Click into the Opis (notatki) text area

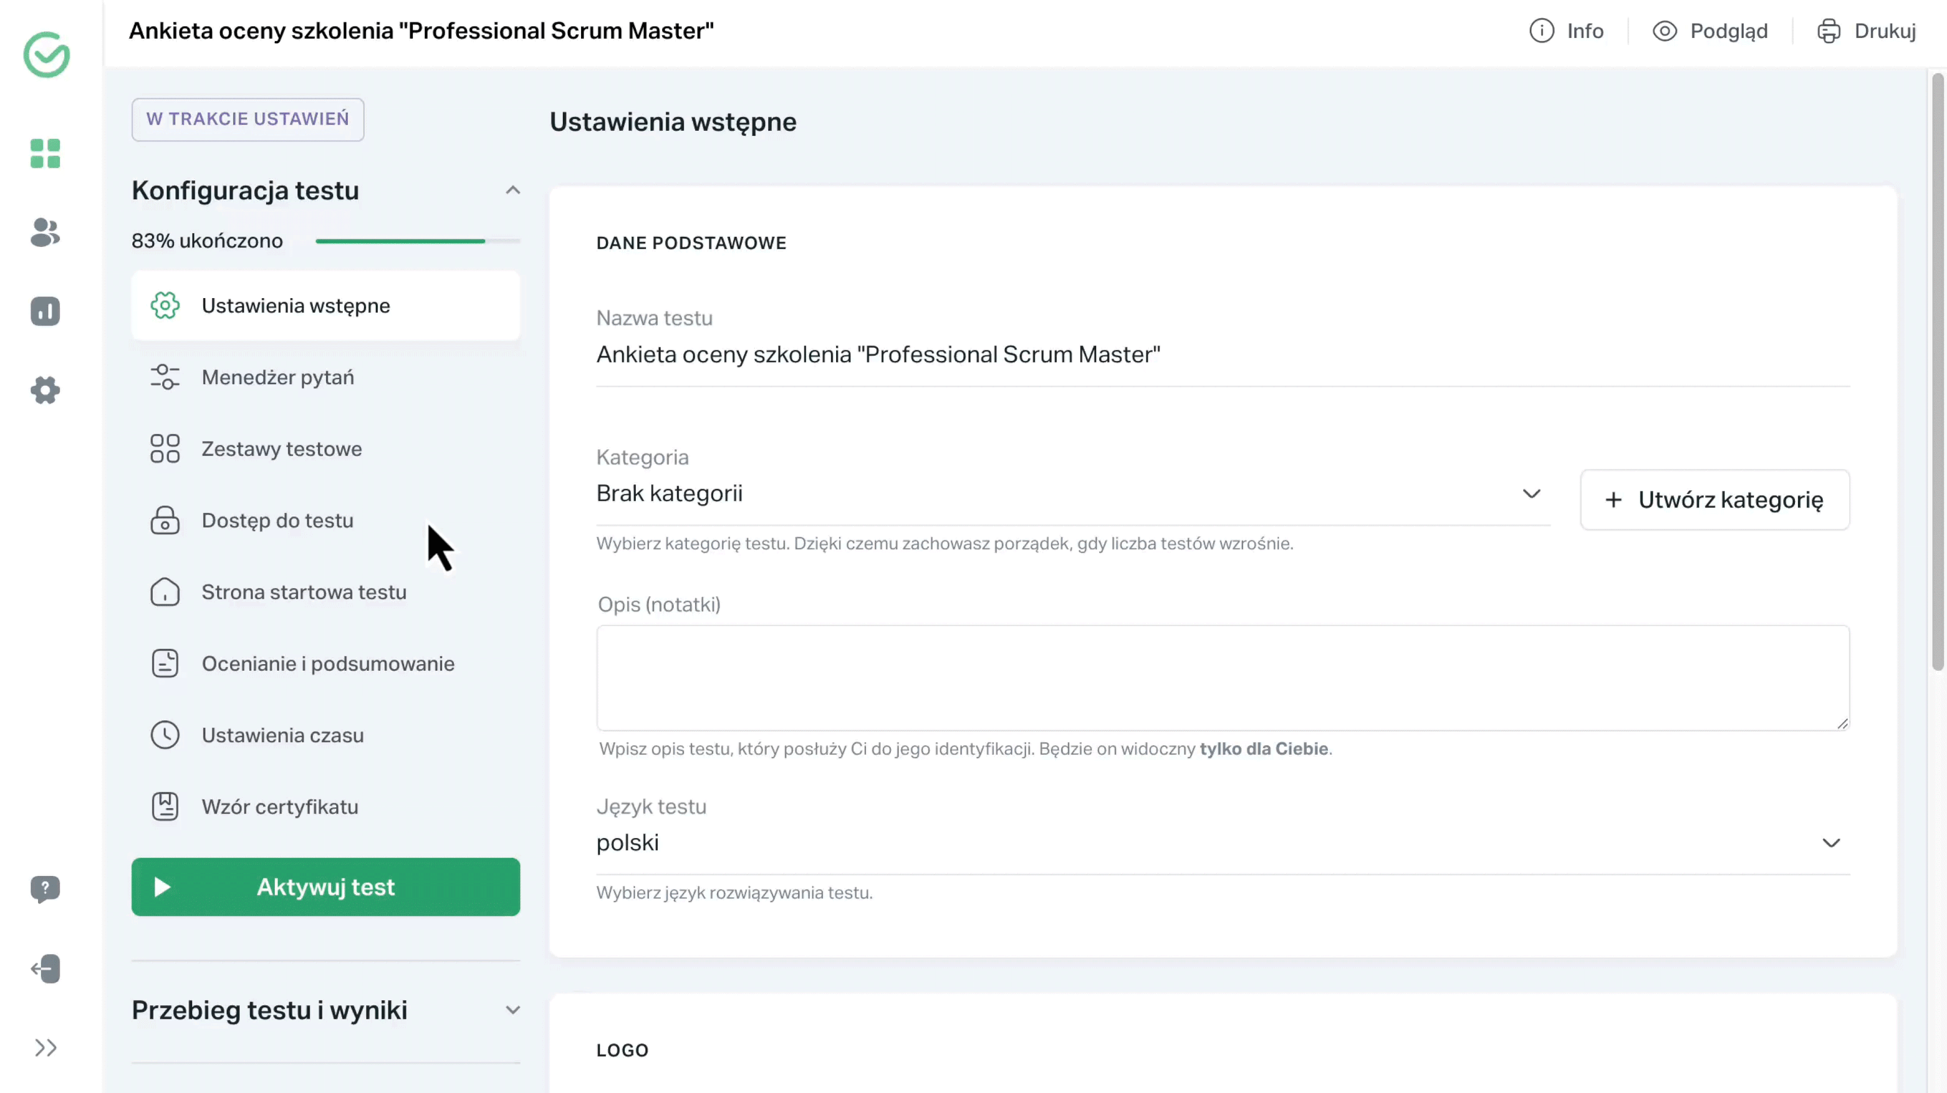click(x=1222, y=677)
